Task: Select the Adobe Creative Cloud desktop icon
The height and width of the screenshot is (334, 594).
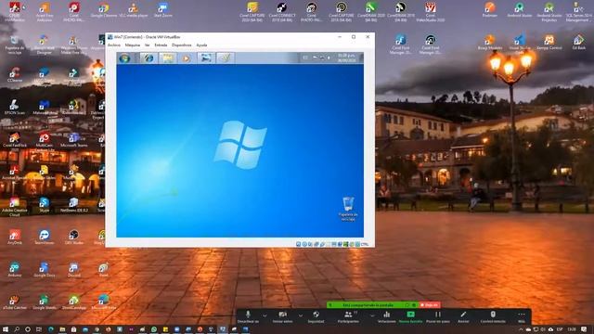Action: click(x=15, y=207)
